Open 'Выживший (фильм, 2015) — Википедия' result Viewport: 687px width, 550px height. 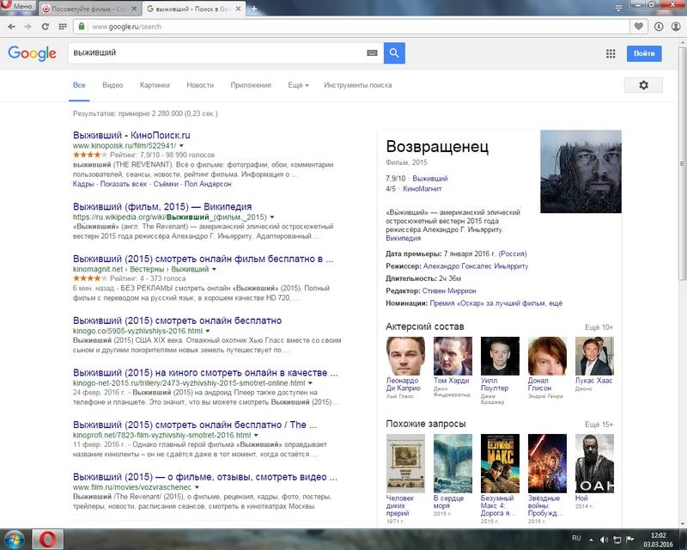162,206
